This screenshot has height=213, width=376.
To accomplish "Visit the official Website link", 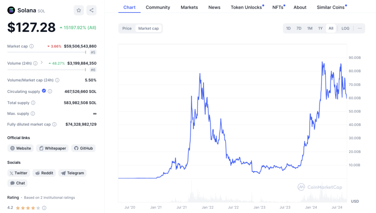I will pos(21,148).
